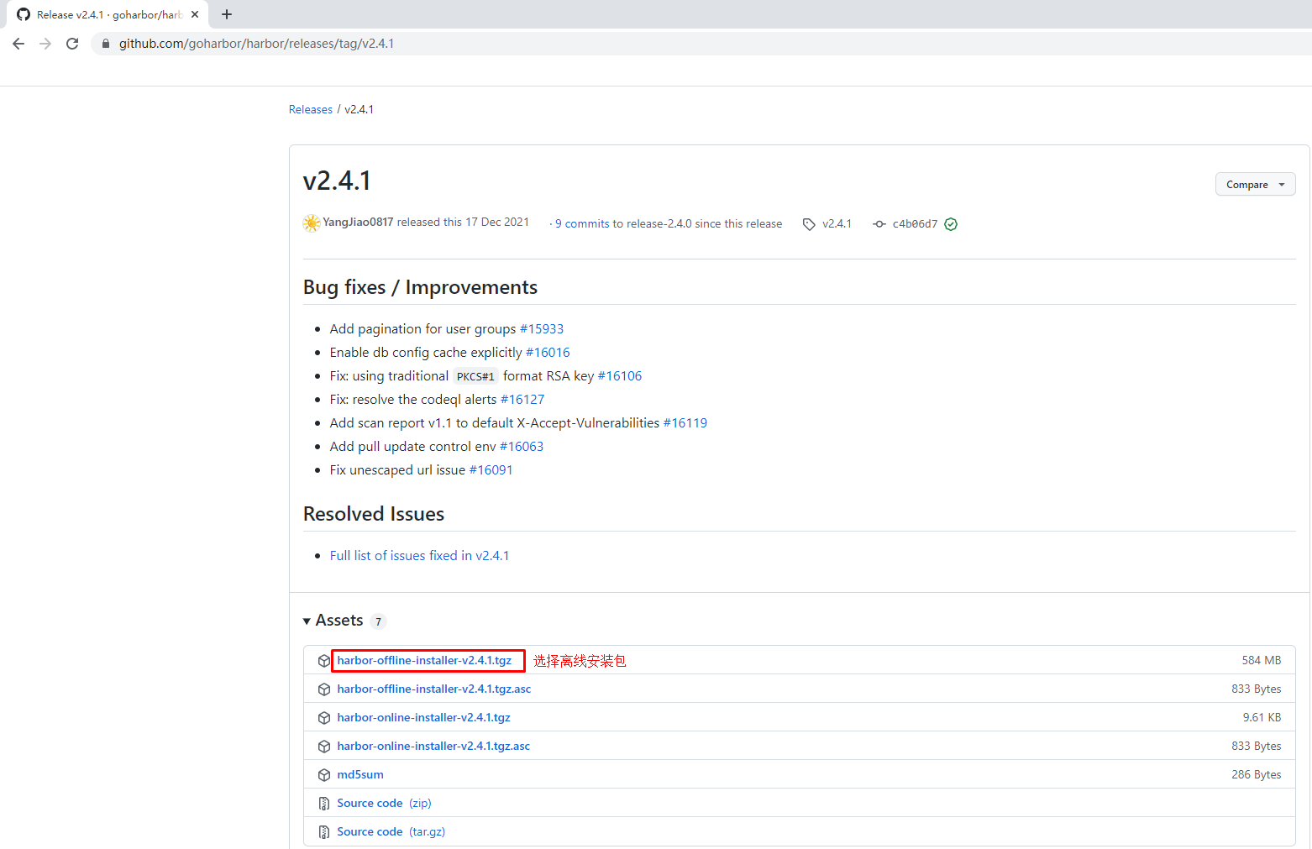Click the v2.4.1 tag icon
The width and height of the screenshot is (1312, 849).
pyautogui.click(x=809, y=224)
